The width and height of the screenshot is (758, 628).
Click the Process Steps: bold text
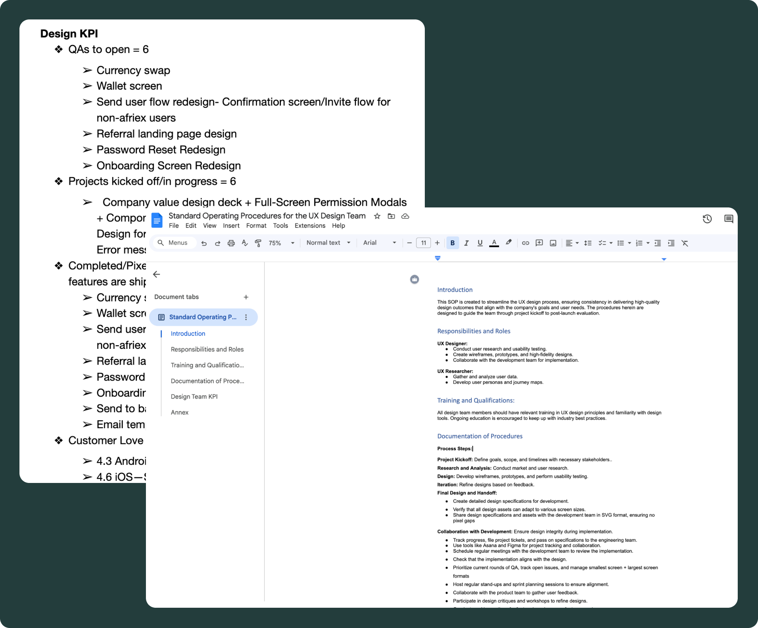(x=454, y=449)
